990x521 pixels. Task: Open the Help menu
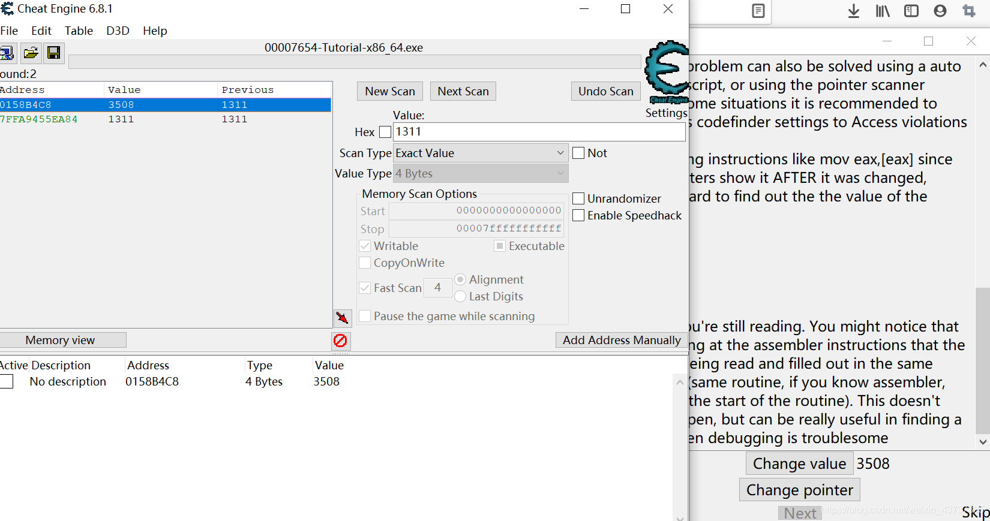(155, 31)
